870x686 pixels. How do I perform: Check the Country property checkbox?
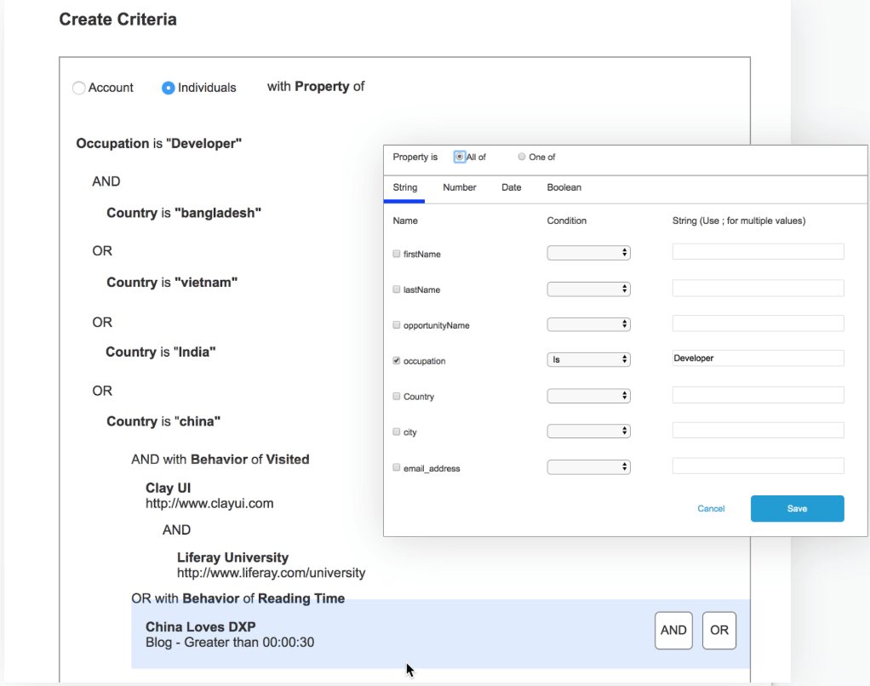click(x=396, y=396)
